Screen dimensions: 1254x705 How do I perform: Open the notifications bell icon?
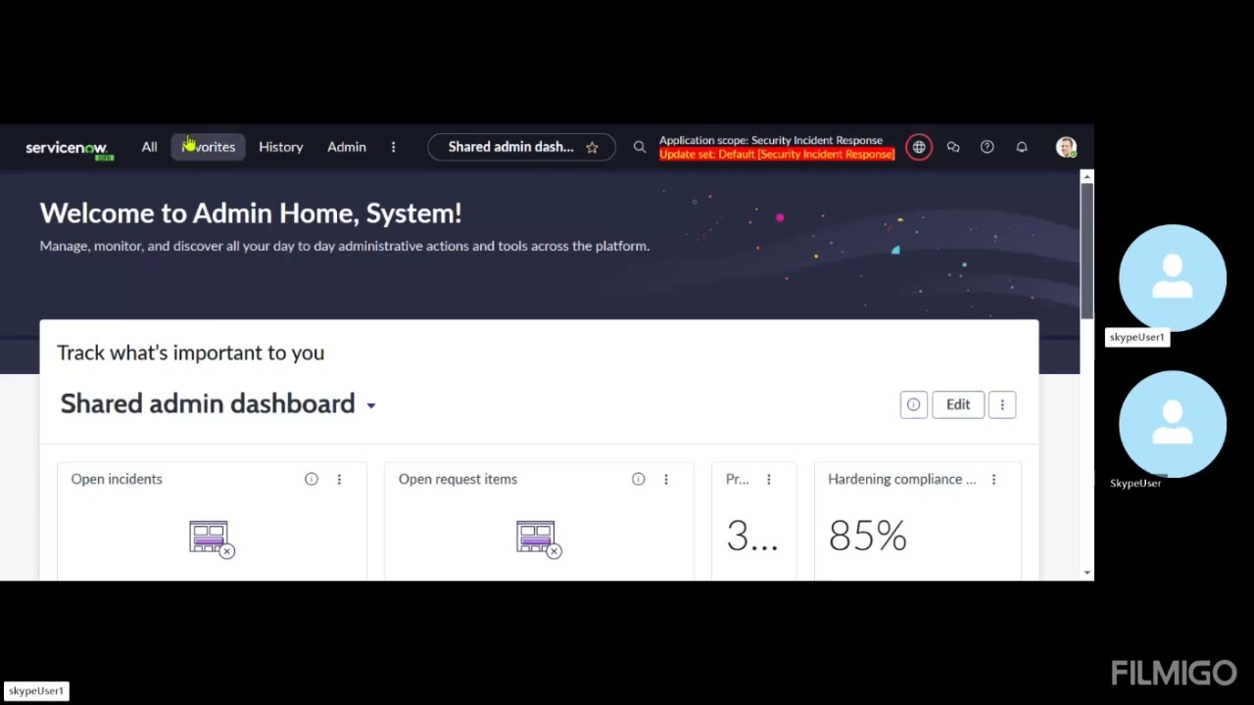tap(1022, 147)
